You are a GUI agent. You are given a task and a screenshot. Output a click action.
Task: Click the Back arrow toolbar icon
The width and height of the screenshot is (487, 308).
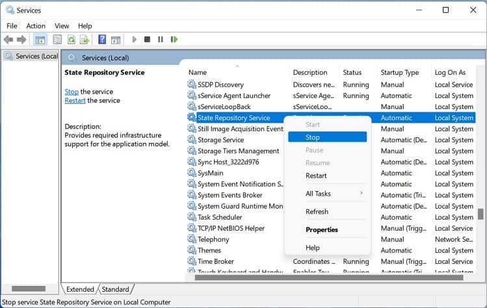[x=8, y=40]
